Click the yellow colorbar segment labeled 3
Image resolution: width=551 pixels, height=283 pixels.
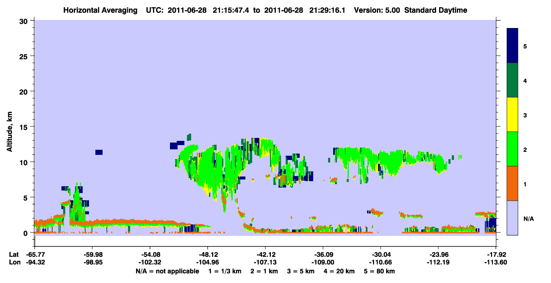coord(512,115)
